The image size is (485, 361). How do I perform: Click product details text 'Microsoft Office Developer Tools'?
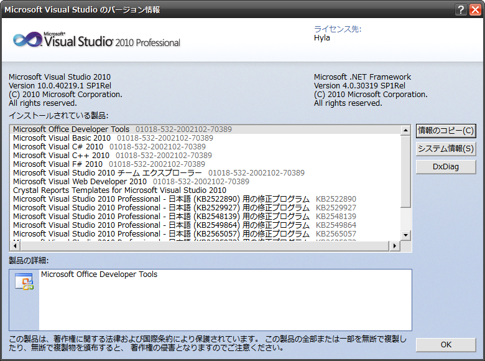click(99, 274)
